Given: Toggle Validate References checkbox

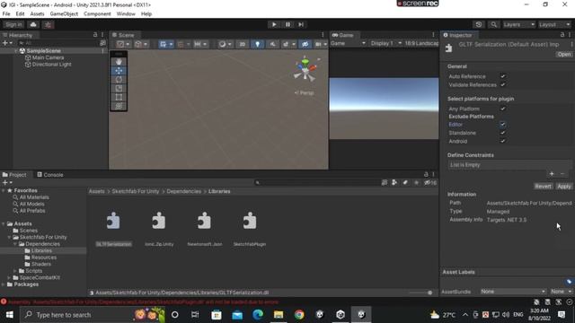Looking at the screenshot, I should (x=503, y=84).
